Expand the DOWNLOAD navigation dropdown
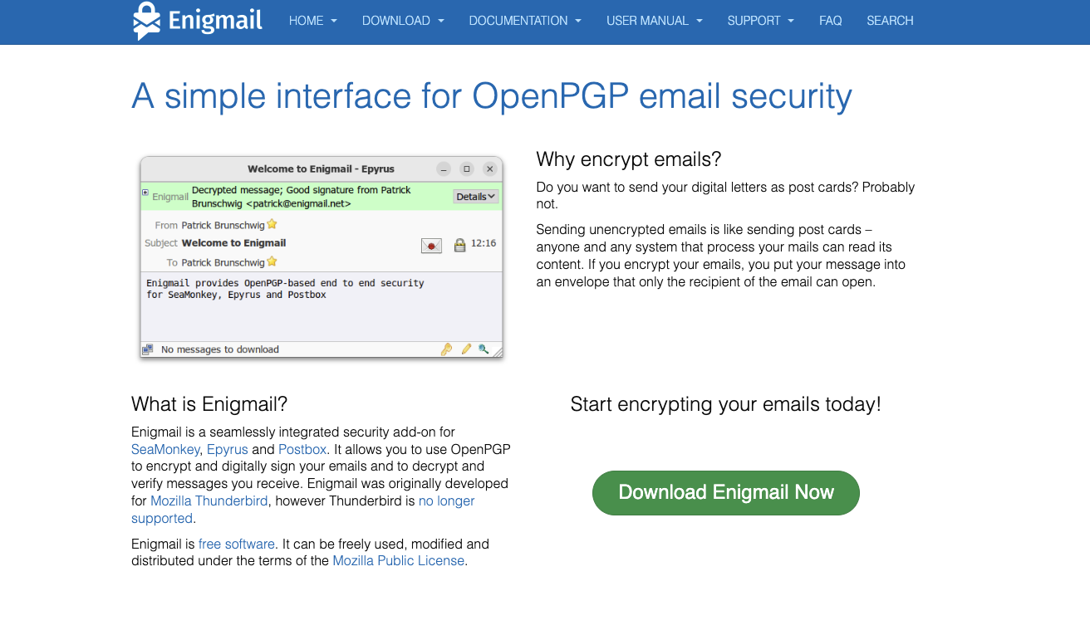Screen dimensions: 1090x625 tap(403, 21)
